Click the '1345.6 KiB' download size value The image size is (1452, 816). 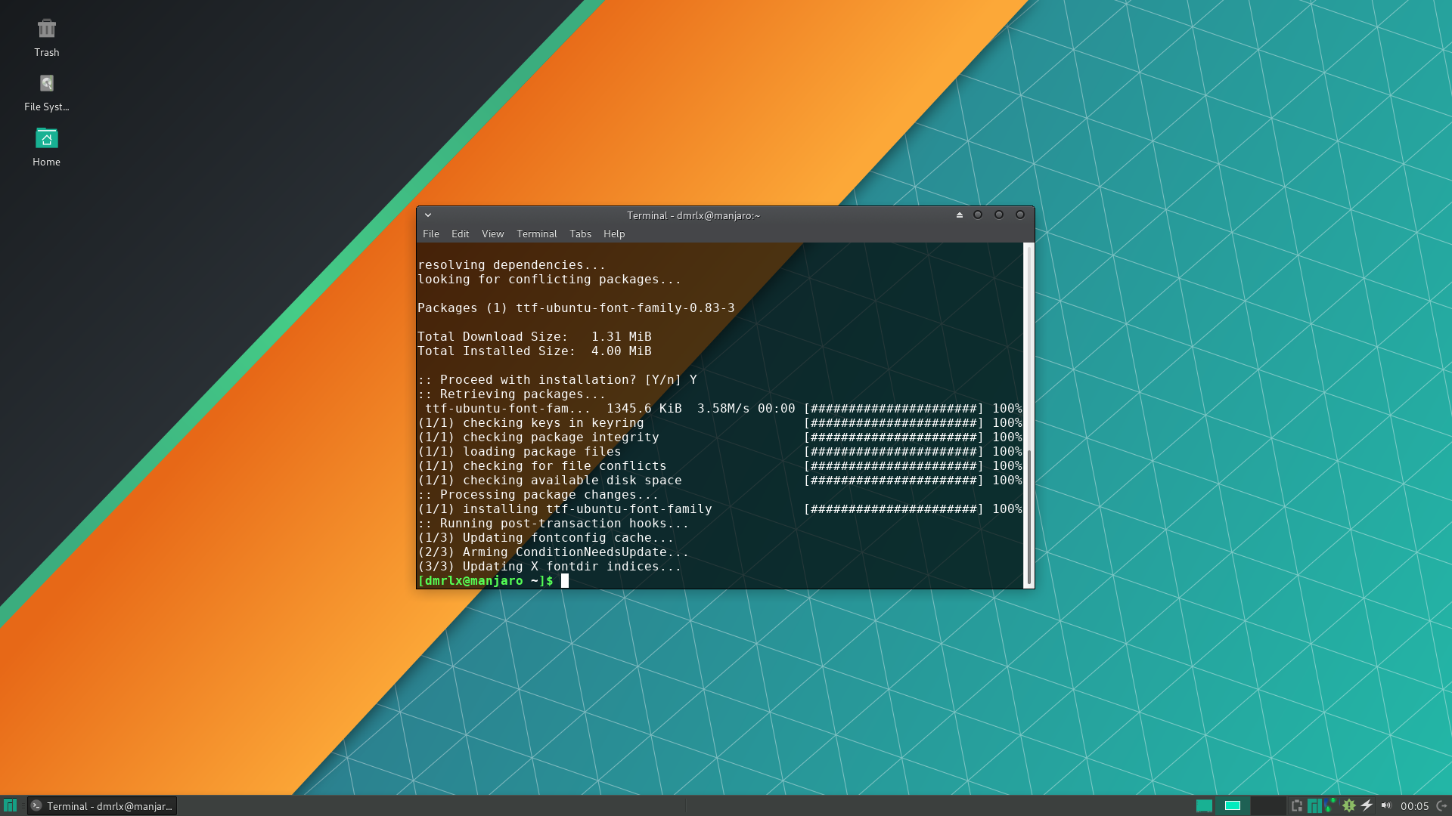click(644, 409)
